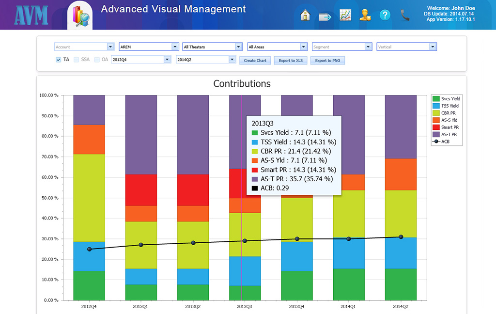Click the AS-T PR purple legend swatch
The height and width of the screenshot is (314, 496).
point(436,134)
